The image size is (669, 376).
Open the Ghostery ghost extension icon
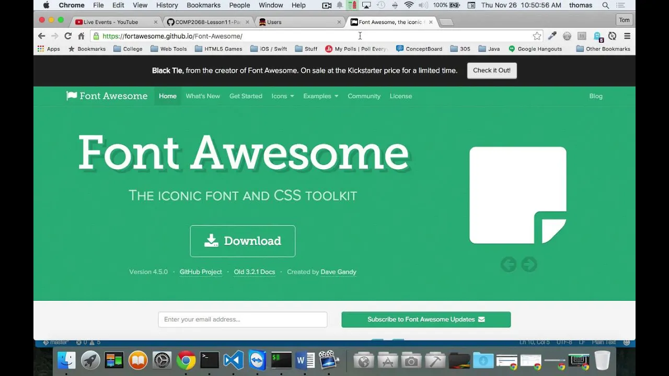point(597,36)
